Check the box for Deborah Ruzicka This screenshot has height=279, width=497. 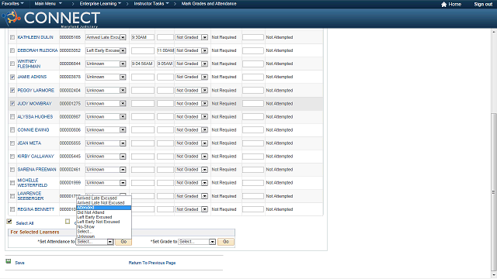[x=12, y=50]
